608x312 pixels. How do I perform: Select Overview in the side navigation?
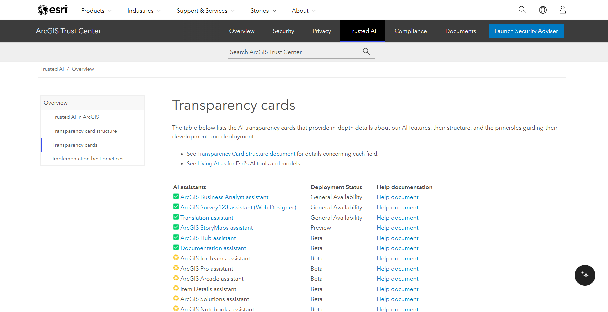[x=92, y=103]
